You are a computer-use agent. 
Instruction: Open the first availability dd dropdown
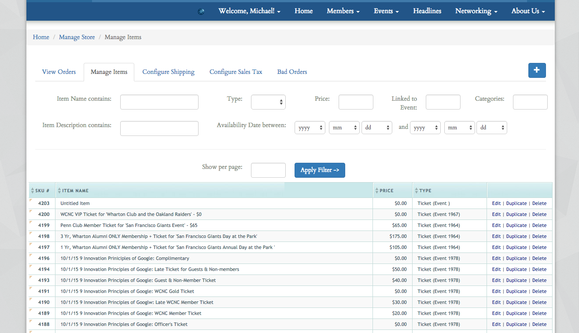(377, 128)
